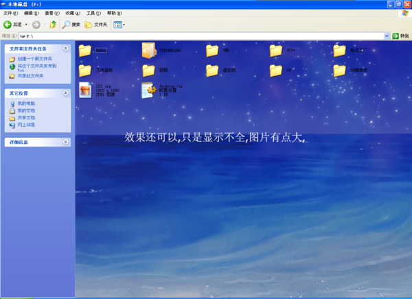Screen dimensions: 412x299
Task: Open 我的文档 from other places
Action: pos(26,110)
